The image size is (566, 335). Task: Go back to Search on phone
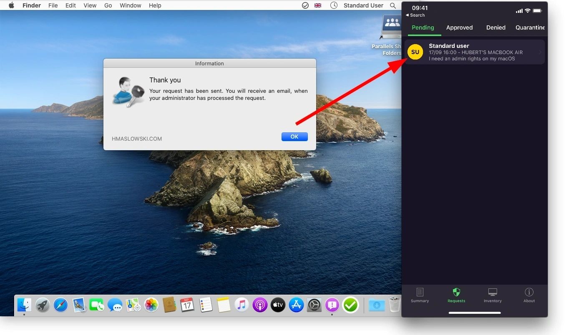coord(415,15)
